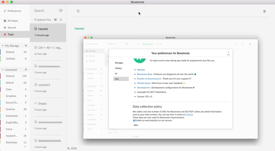Viewport: 275px width, 151px height.
Task: Open the EnglishBlo... folder
Action: click(x=15, y=123)
